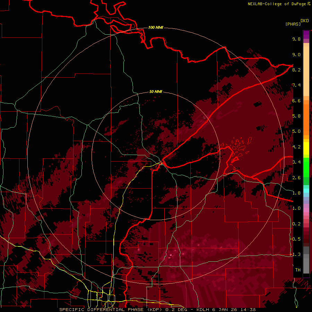Click the 14:38 timestamp
This screenshot has height=312, width=312.
[249, 310]
